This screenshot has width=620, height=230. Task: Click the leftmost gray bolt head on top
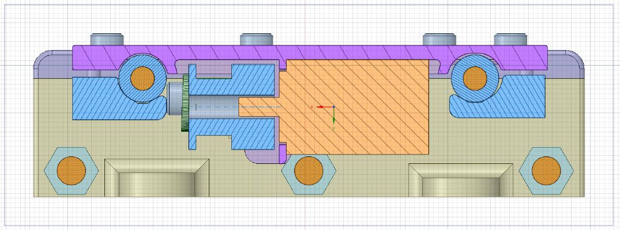107,39
